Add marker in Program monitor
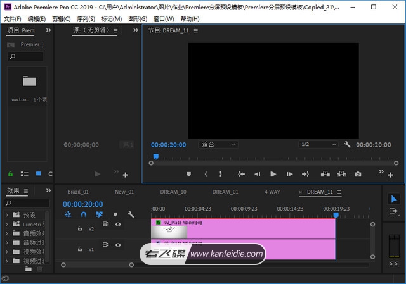406x284 pixels. click(x=189, y=175)
